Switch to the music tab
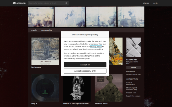 click(x=34, y=30)
